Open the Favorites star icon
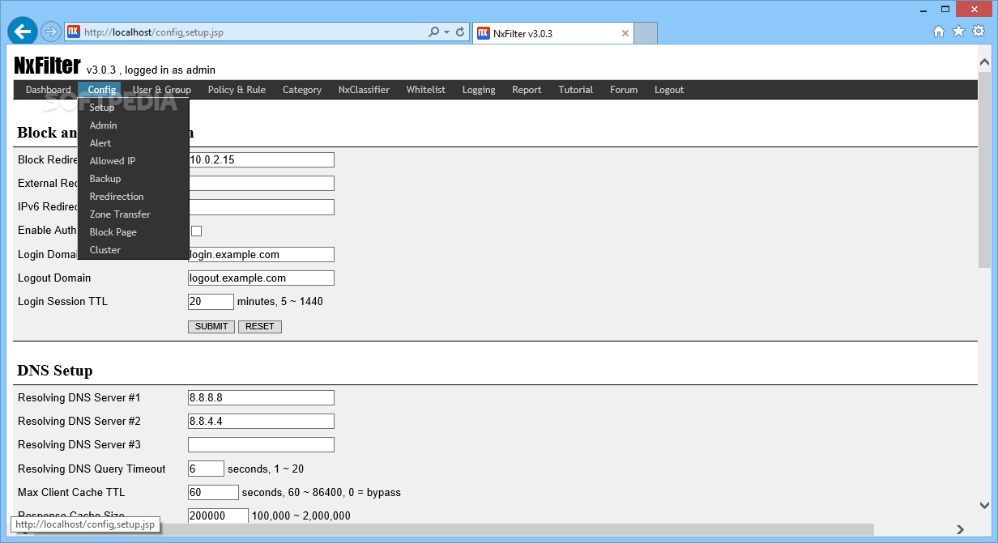Viewport: 998px width, 543px height. 958,32
